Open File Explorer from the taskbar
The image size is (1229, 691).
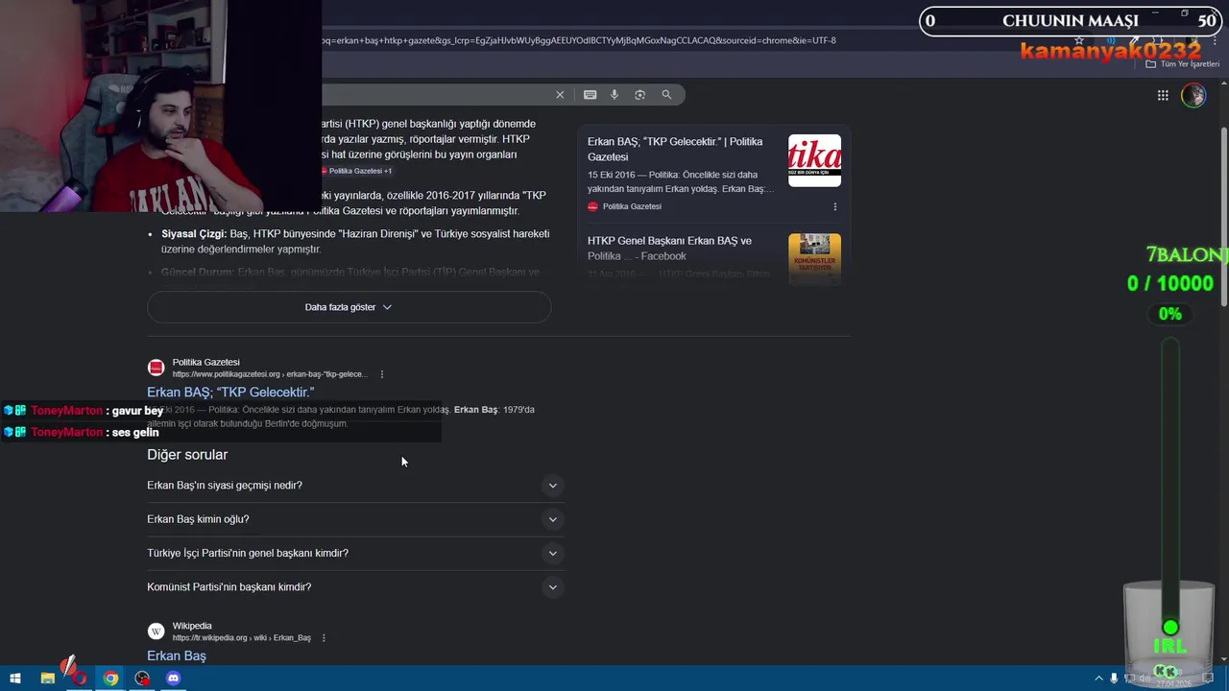(47, 679)
